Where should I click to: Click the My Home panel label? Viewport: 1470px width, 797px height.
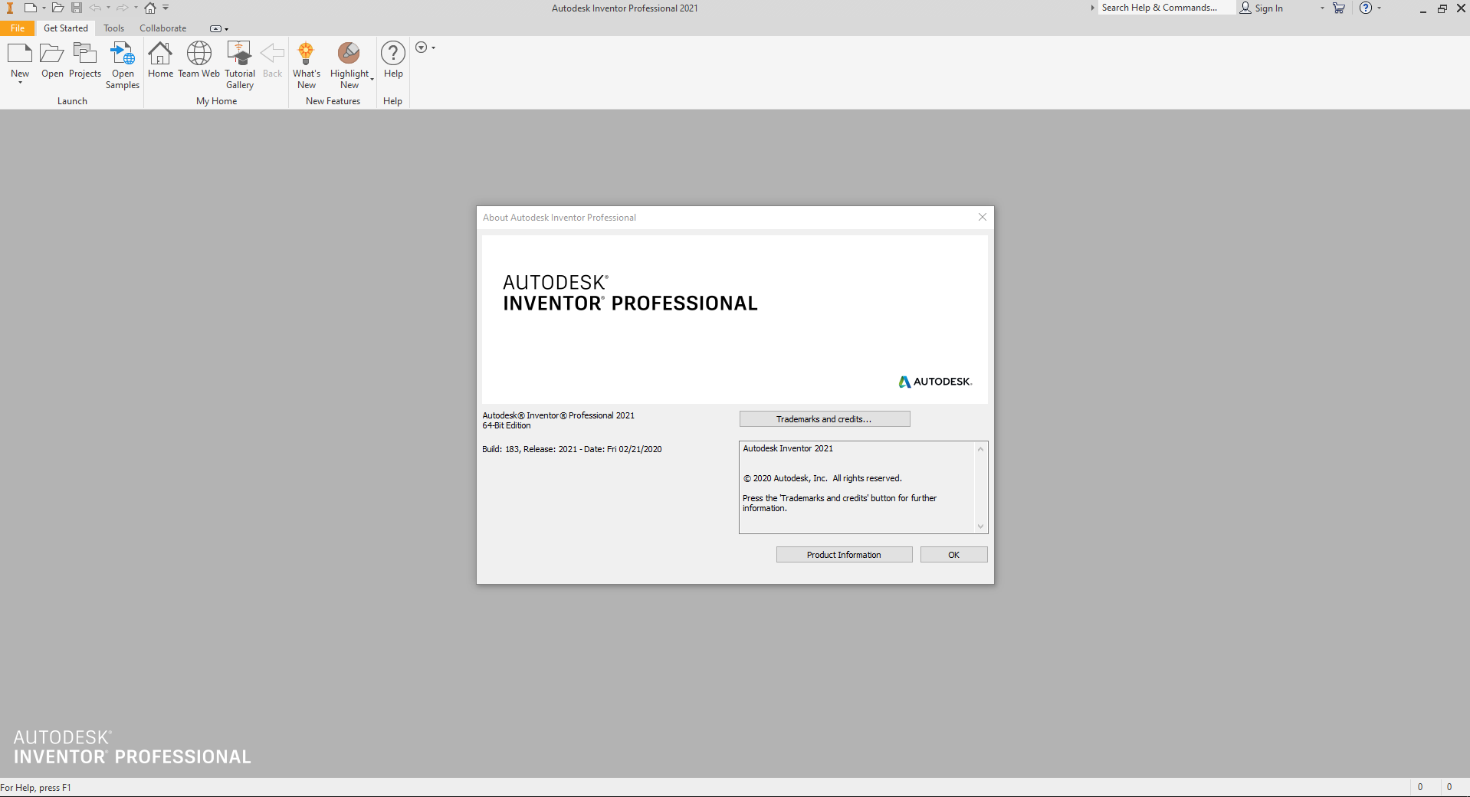point(216,101)
